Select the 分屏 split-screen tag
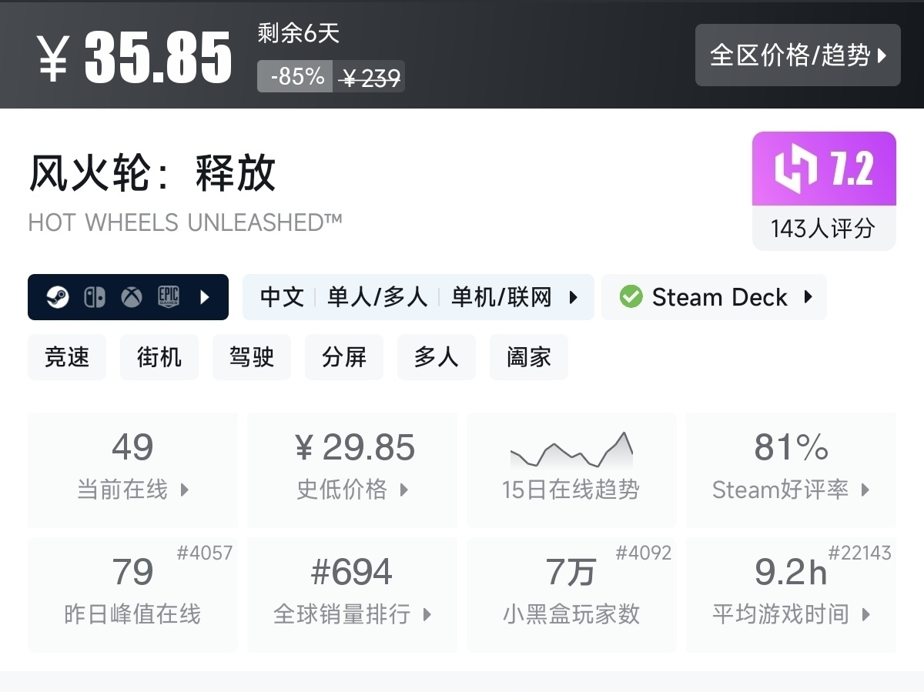Viewport: 924px width, 692px height. point(344,357)
